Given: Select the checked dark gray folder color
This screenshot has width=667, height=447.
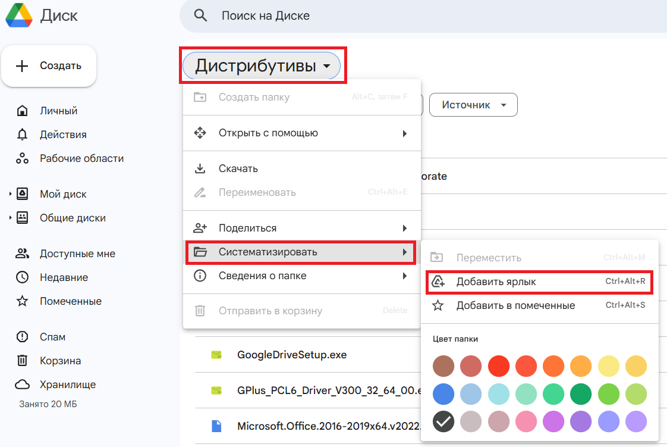Looking at the screenshot, I should point(443,421).
